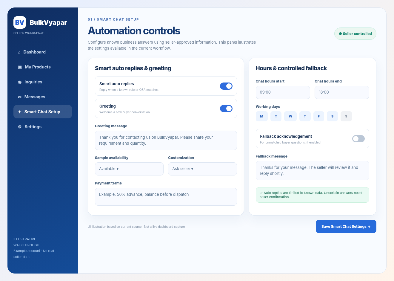Viewport: 394px width, 281px height.
Task: Click the "Automation controls" heading
Action: (134, 31)
